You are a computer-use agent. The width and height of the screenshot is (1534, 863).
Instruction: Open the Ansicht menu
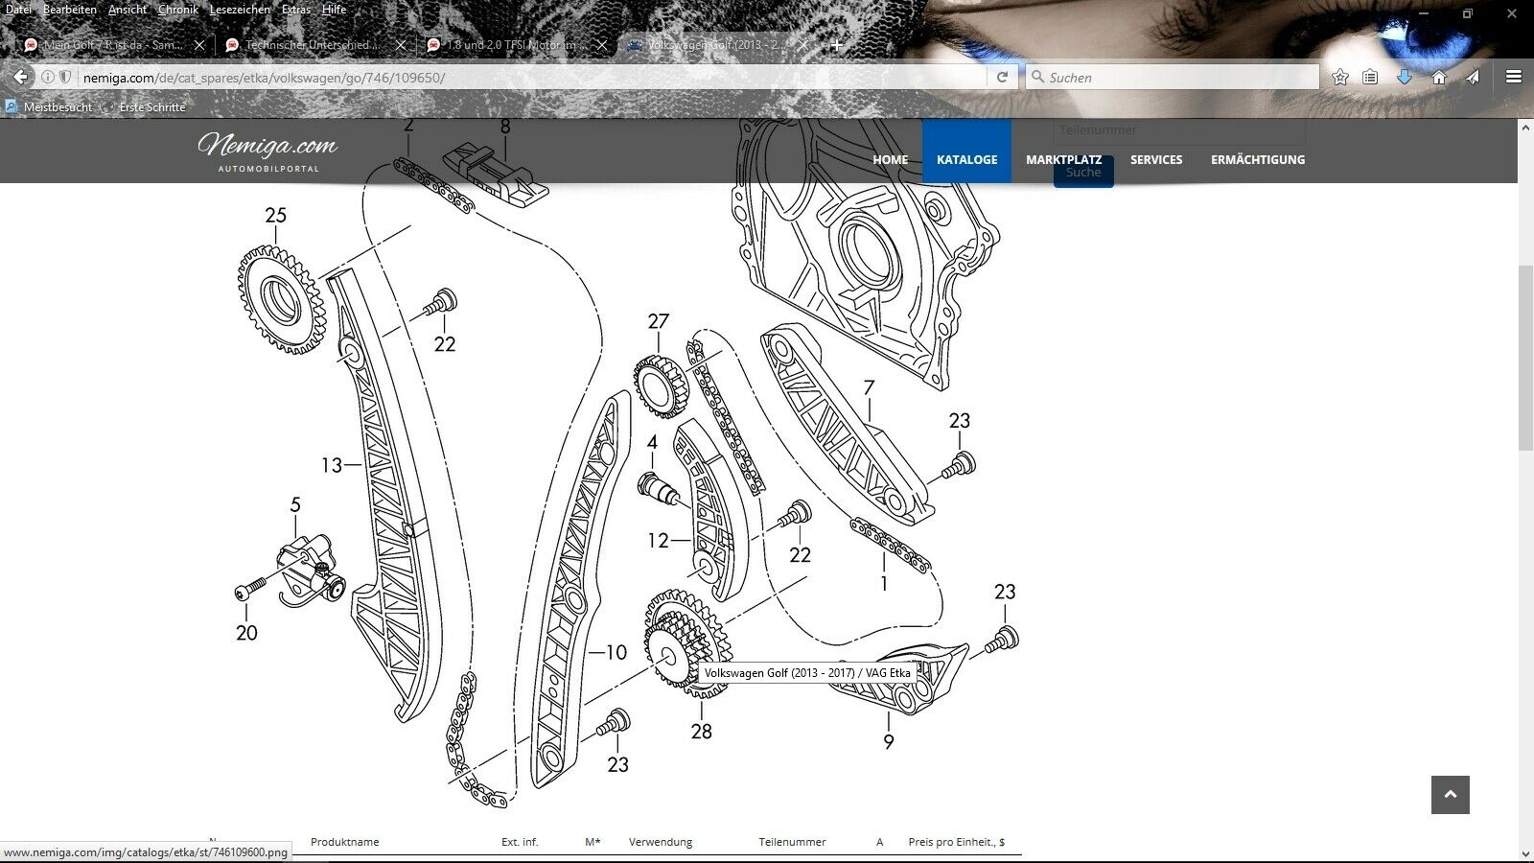point(128,10)
